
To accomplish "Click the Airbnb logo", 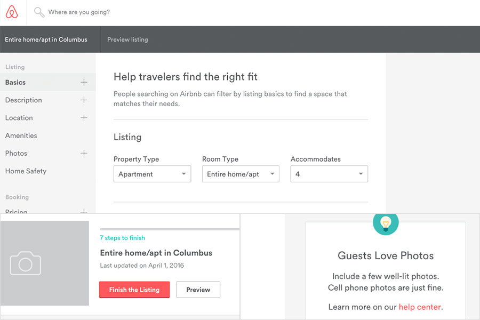I will tap(12, 12).
